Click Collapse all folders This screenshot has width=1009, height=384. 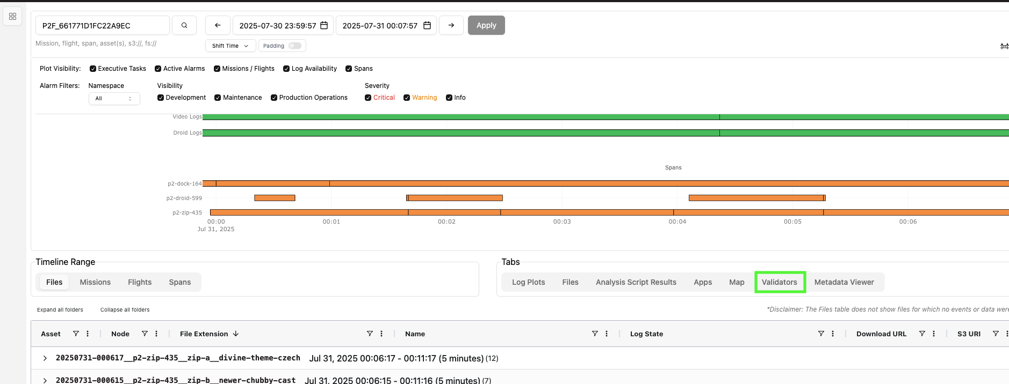tap(125, 310)
